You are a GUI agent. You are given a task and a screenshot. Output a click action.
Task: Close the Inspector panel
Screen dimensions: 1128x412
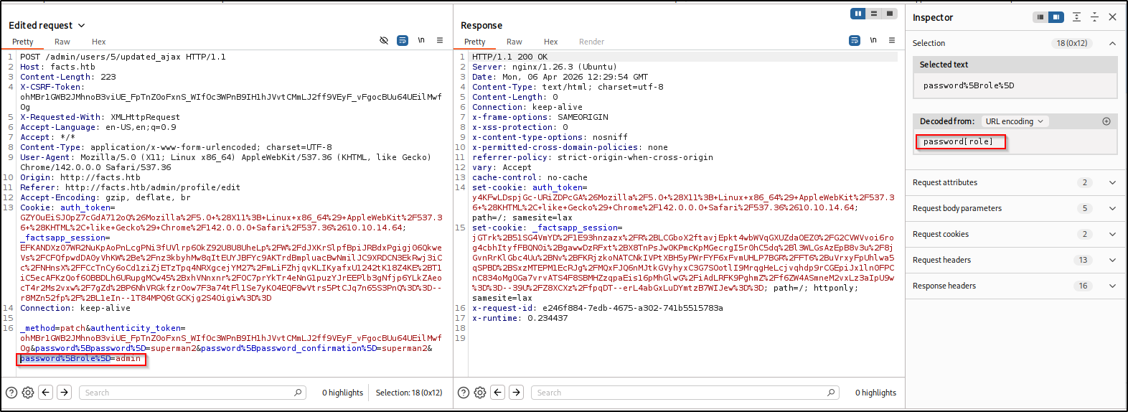pos(1112,17)
